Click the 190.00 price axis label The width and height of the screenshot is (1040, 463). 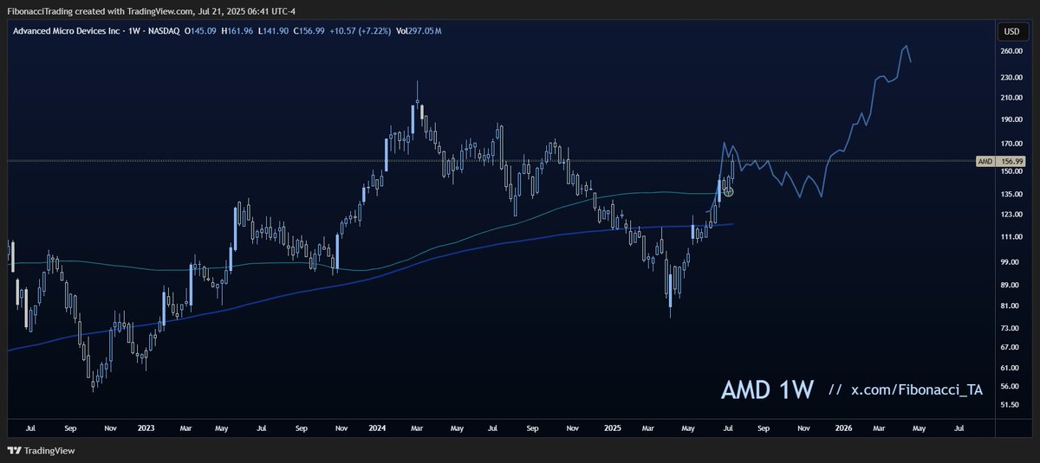coord(1011,121)
